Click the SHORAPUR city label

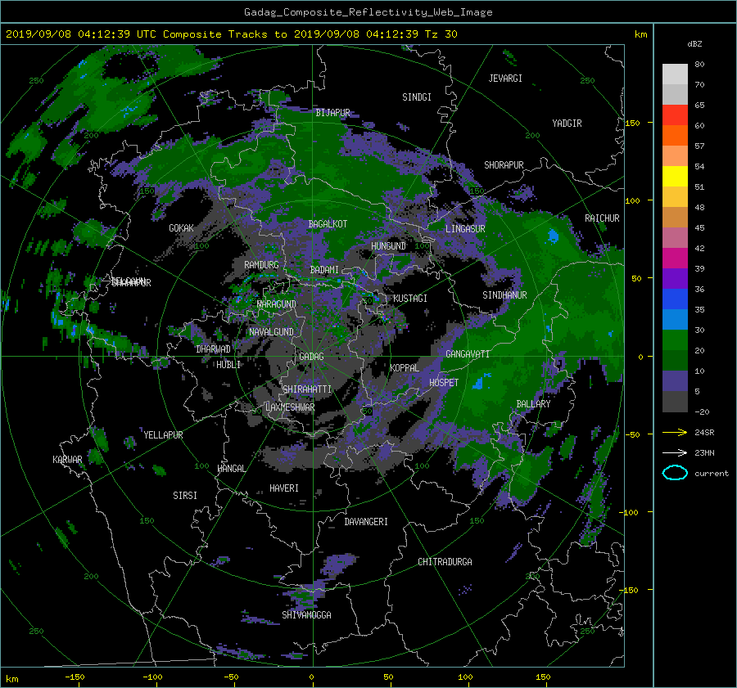[x=504, y=165]
